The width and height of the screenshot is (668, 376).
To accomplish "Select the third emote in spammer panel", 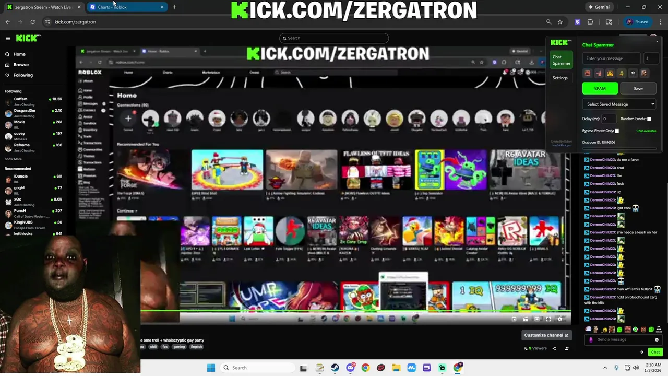I will pyautogui.click(x=610, y=74).
